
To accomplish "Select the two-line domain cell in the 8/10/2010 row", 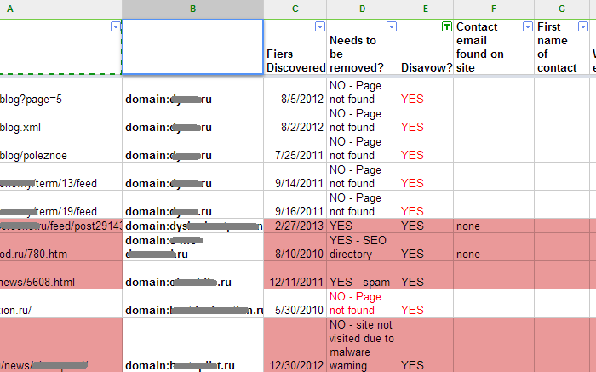I will click(x=192, y=247).
